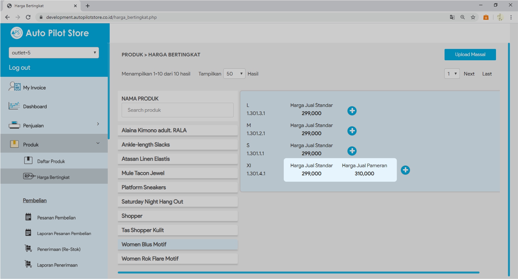This screenshot has width=518, height=279.
Task: Click the Penerimaan (Re-Stok) cart icon
Action: click(28, 249)
